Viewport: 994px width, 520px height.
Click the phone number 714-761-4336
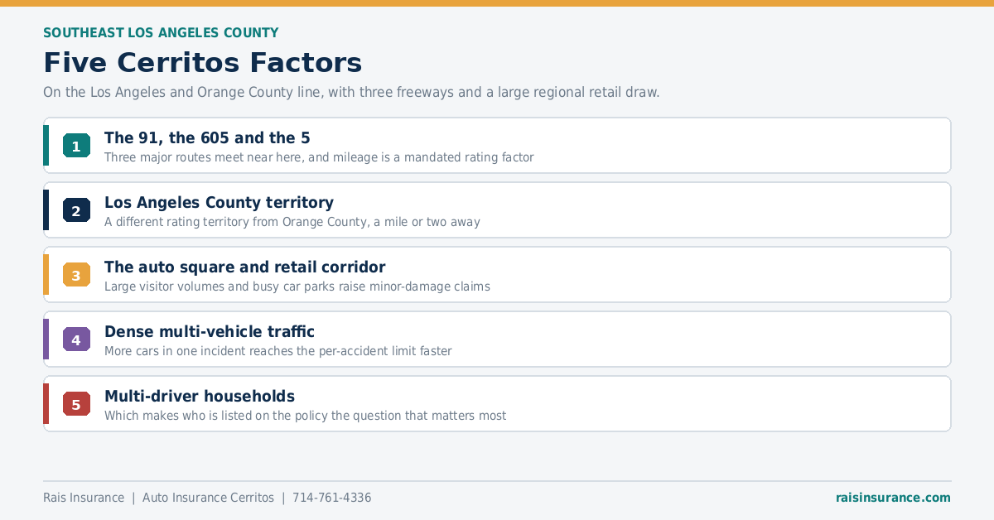[x=331, y=498]
